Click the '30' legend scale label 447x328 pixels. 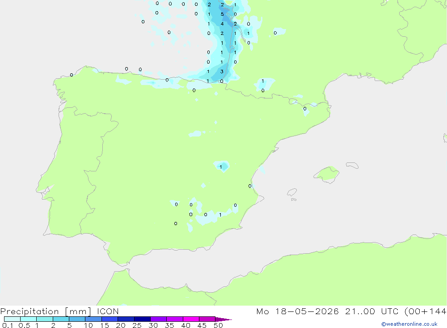pos(153,325)
